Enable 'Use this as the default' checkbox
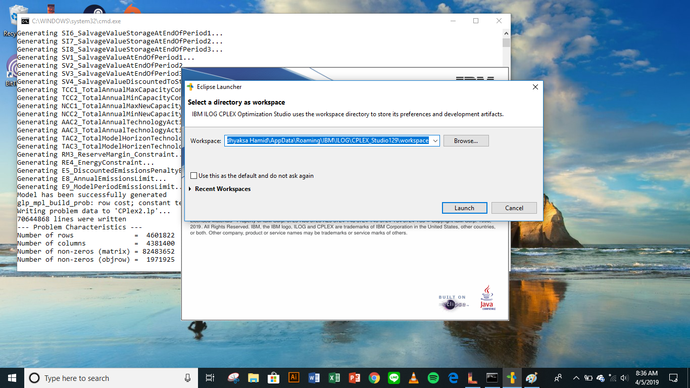The image size is (690, 388). pyautogui.click(x=194, y=176)
